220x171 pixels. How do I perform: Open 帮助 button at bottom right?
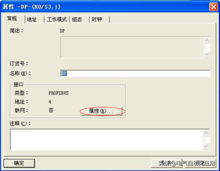pos(200,163)
